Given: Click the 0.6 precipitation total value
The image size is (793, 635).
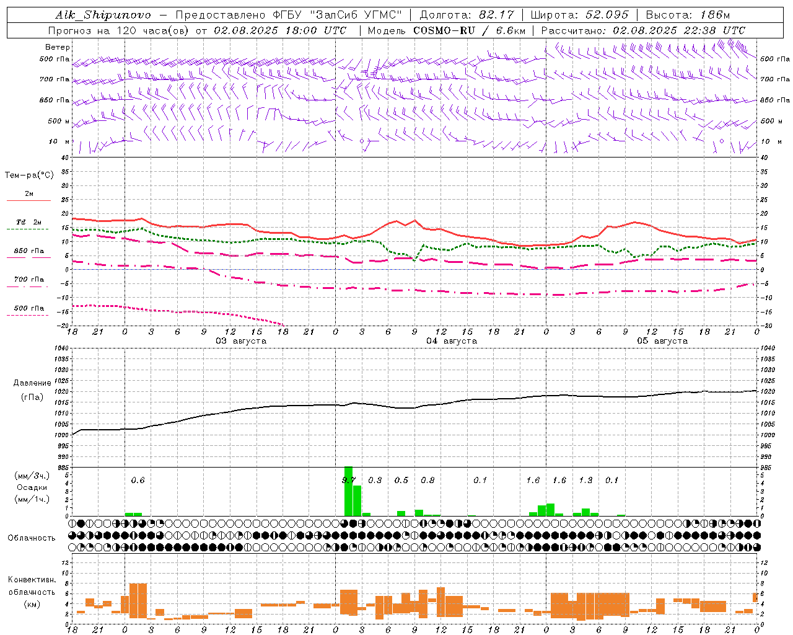Looking at the screenshot, I should click(x=138, y=480).
